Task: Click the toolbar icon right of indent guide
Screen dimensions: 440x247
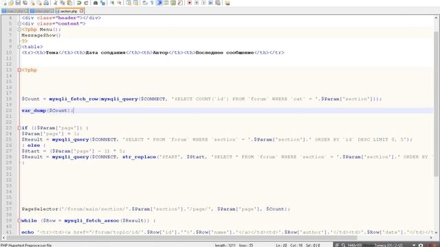Action: coord(166,3)
